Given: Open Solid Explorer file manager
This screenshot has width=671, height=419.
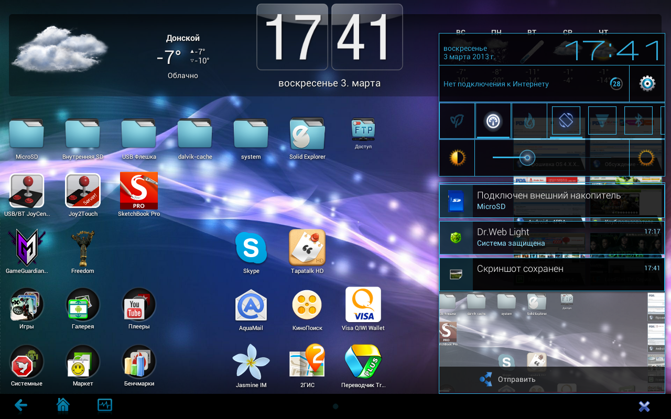Looking at the screenshot, I should (x=307, y=134).
